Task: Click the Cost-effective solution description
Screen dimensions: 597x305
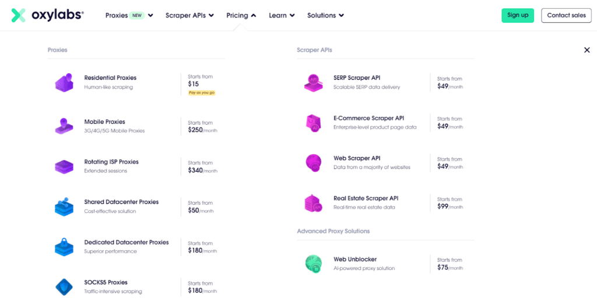Action: tap(110, 211)
